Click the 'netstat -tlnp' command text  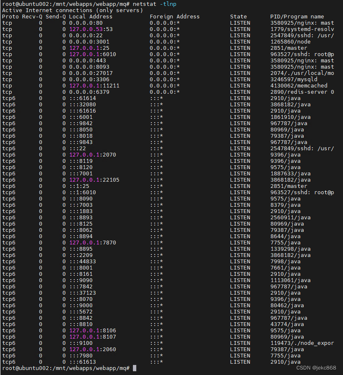point(154,4)
